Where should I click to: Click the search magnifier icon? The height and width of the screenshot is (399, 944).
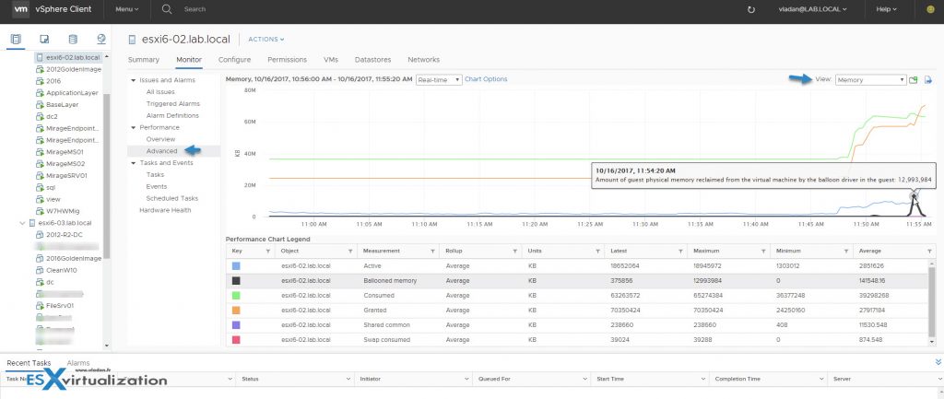pyautogui.click(x=167, y=9)
